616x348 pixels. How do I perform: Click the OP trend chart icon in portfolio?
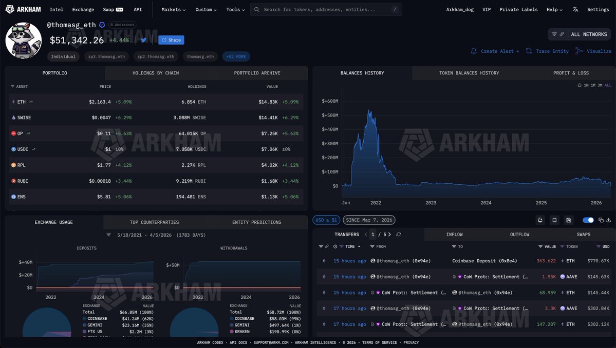(x=28, y=133)
